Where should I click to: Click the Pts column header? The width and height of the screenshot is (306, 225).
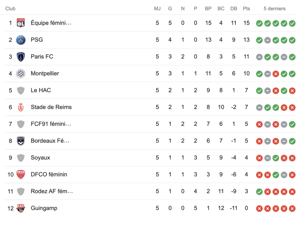[x=247, y=9]
